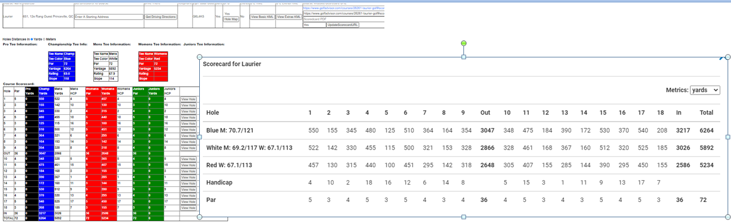Image resolution: width=731 pixels, height=224 pixels.
Task: Click the UpdateScorecardURL button
Action: pyautogui.click(x=343, y=25)
